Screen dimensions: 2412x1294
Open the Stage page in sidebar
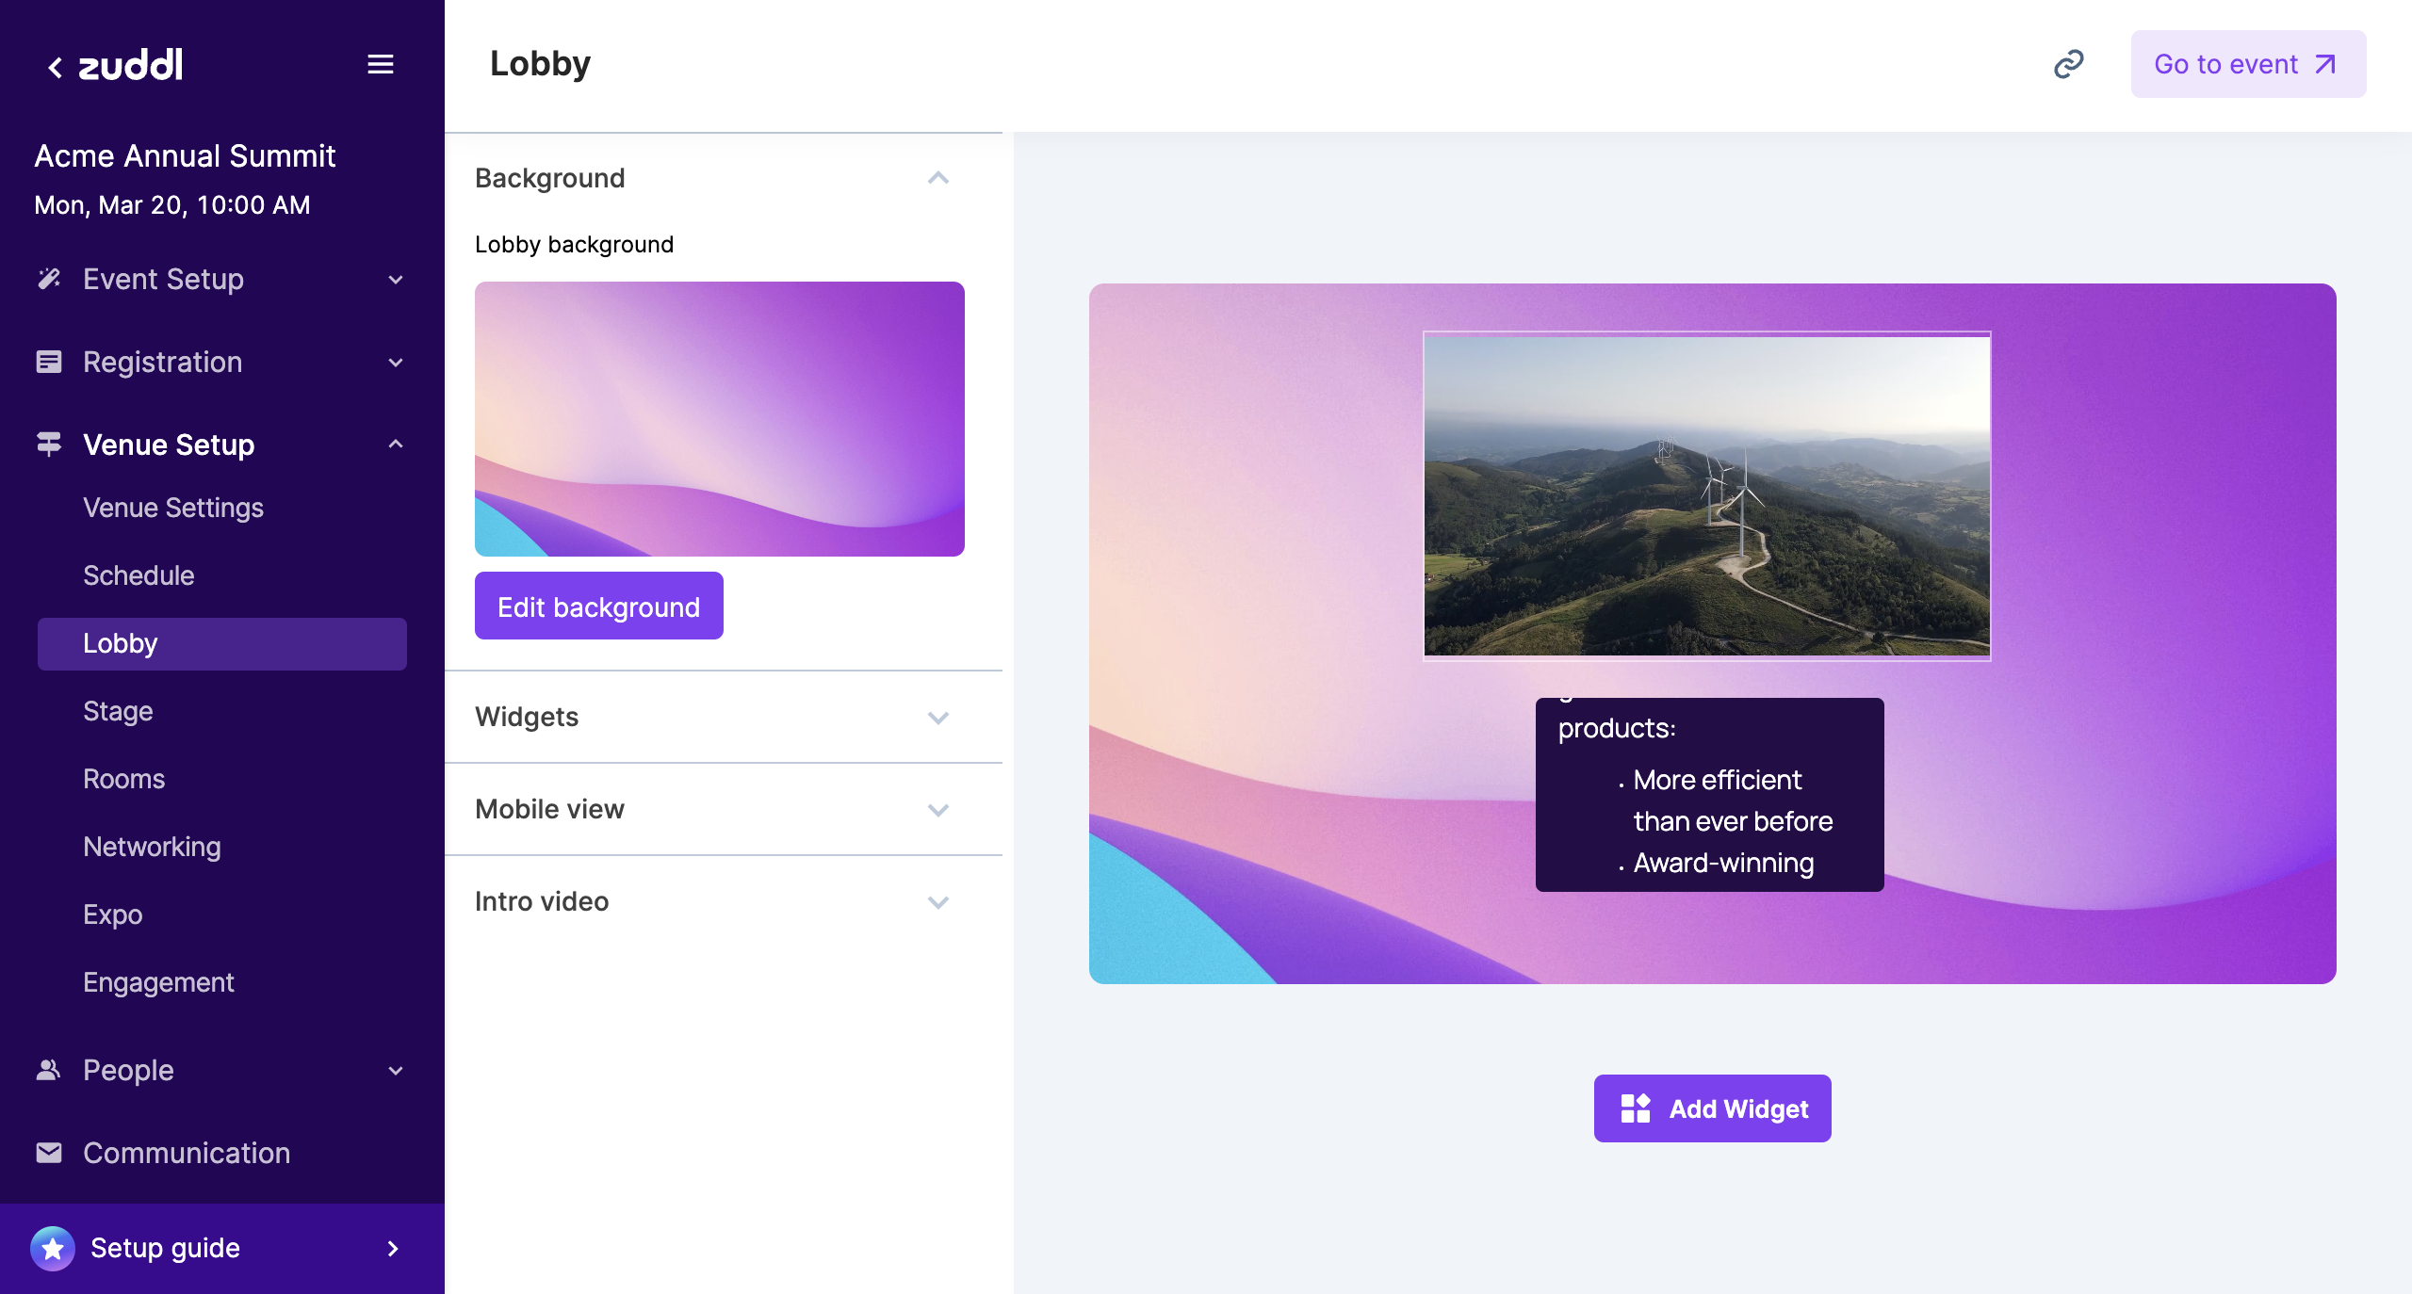pos(118,711)
